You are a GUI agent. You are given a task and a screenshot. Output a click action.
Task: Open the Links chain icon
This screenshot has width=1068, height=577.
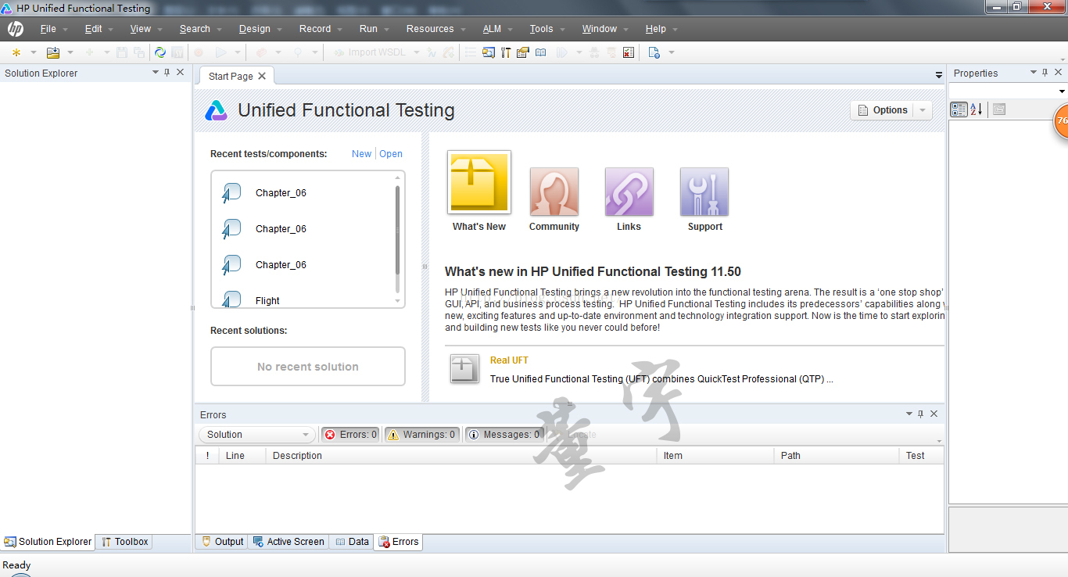point(629,192)
